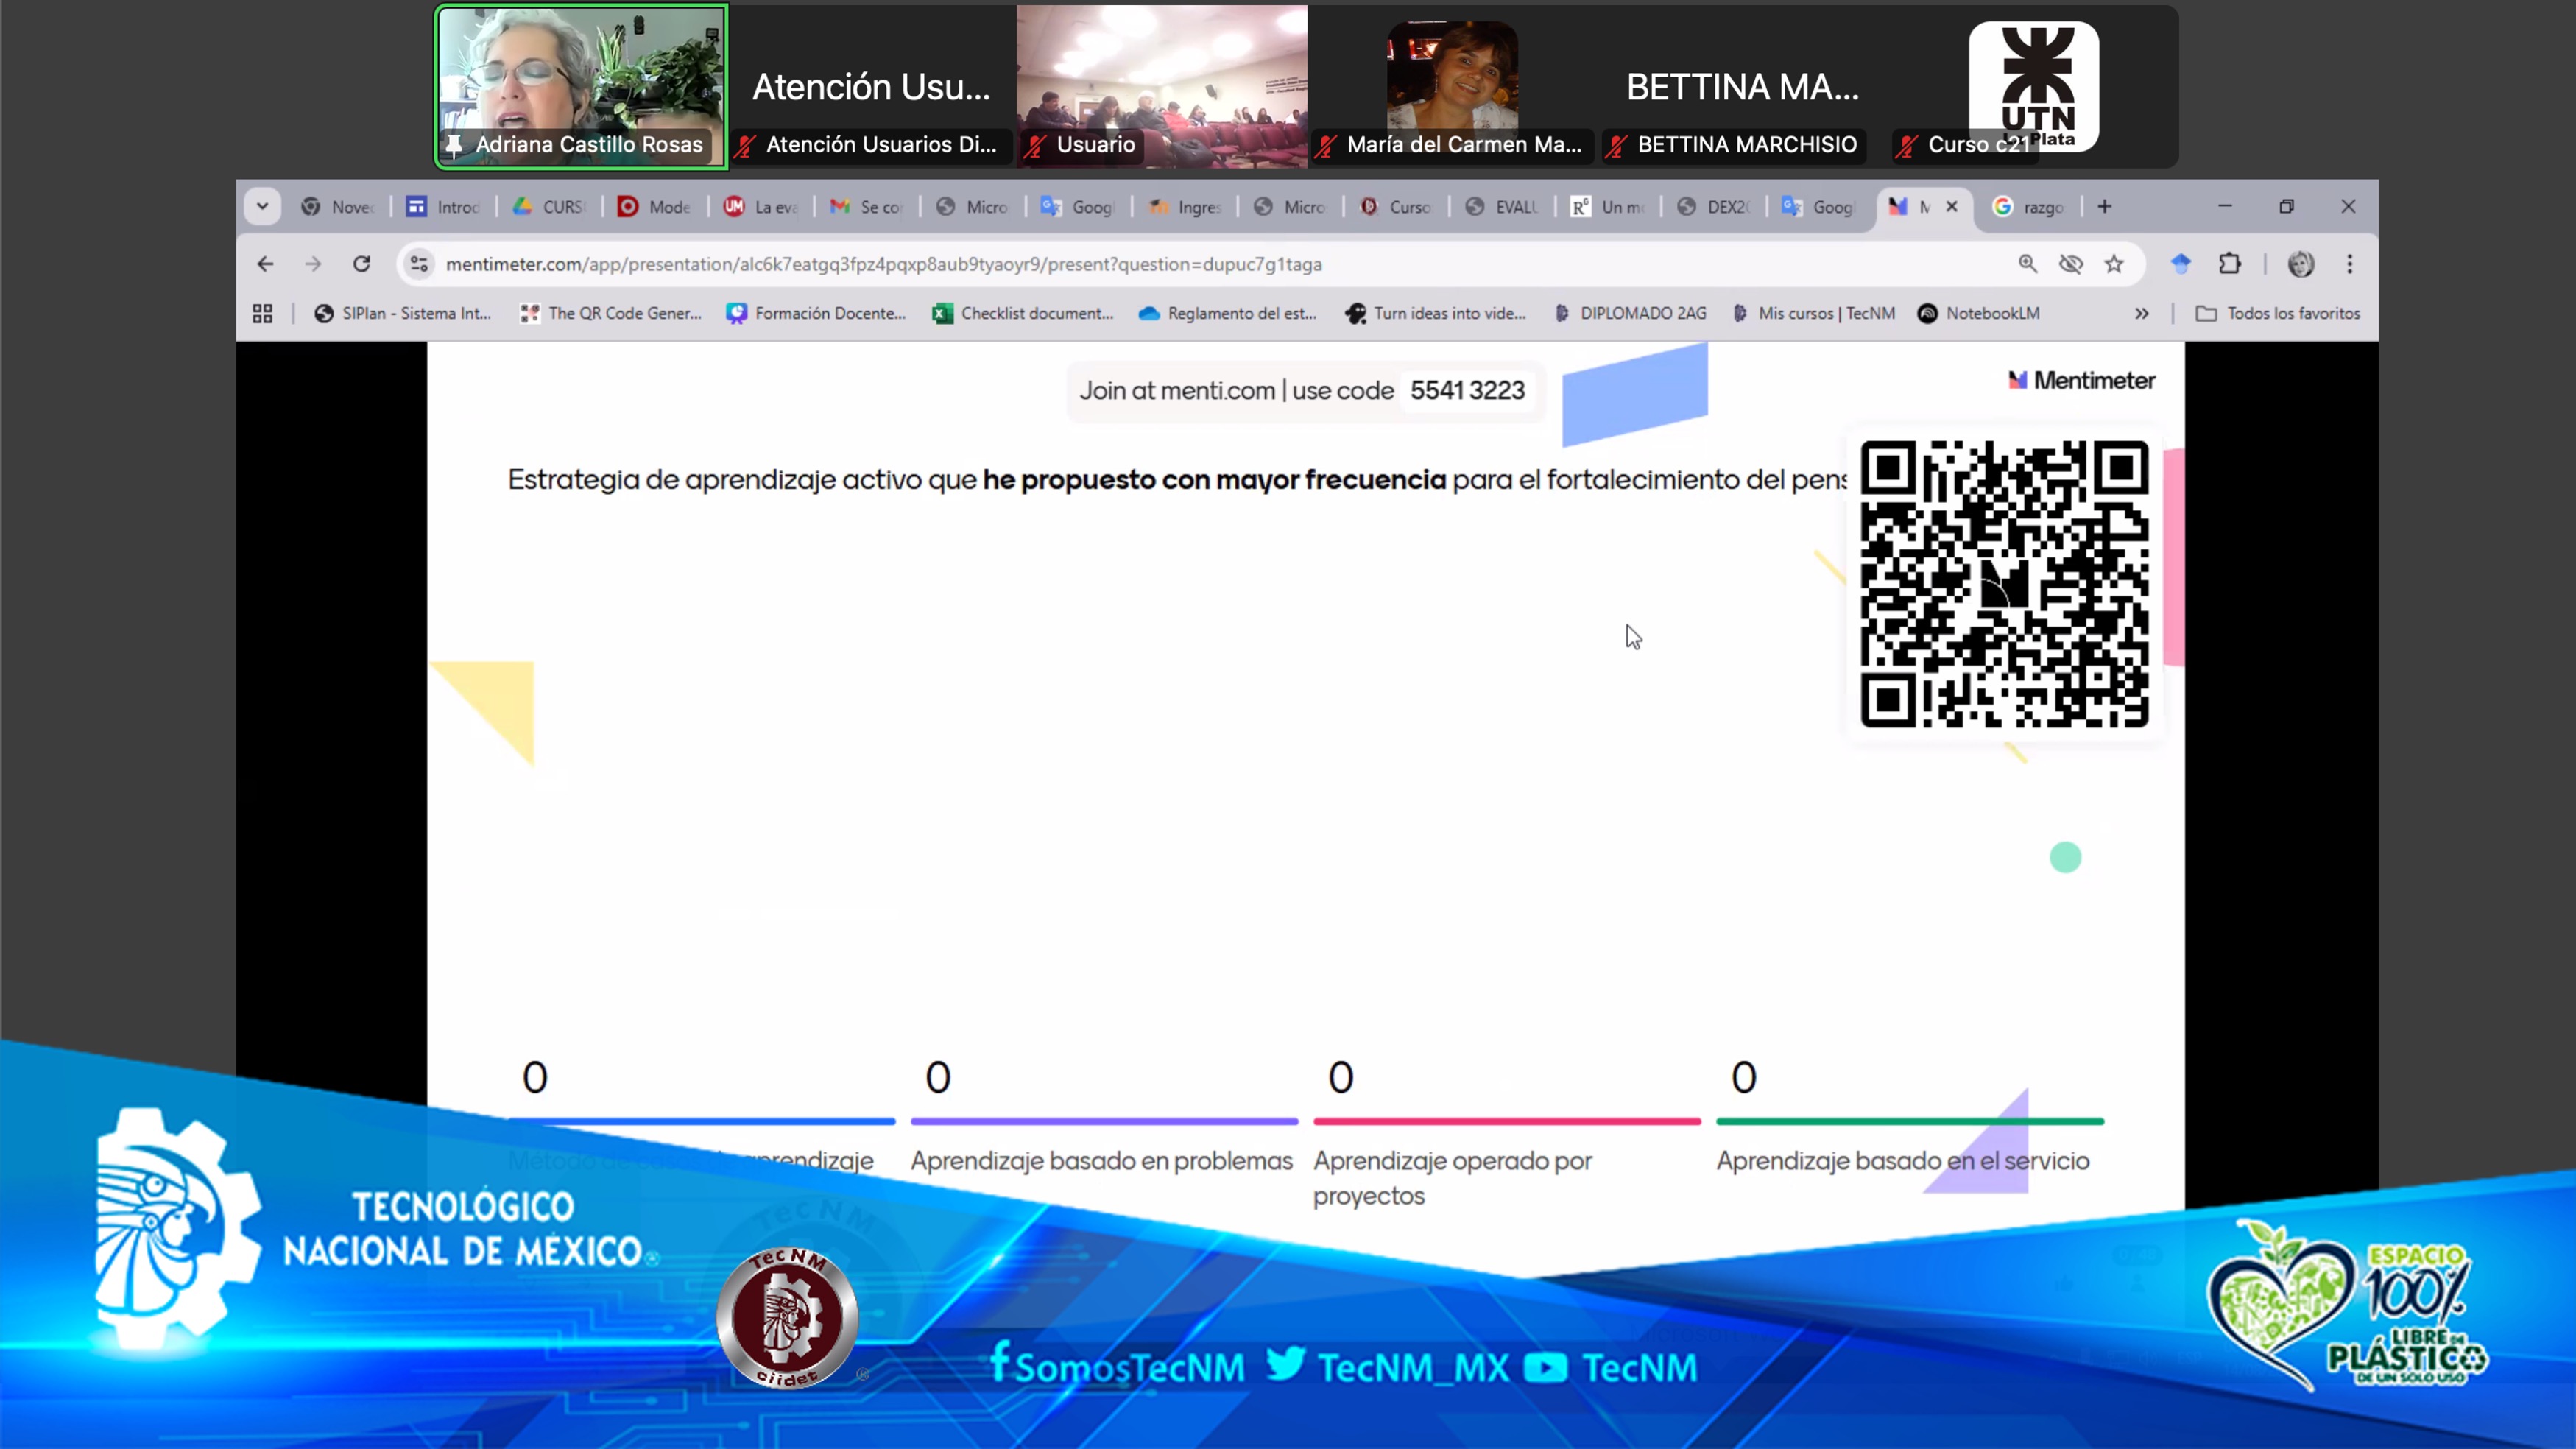Go back using browser back arrow
Screen dimensions: 2576x1449
click(265, 264)
